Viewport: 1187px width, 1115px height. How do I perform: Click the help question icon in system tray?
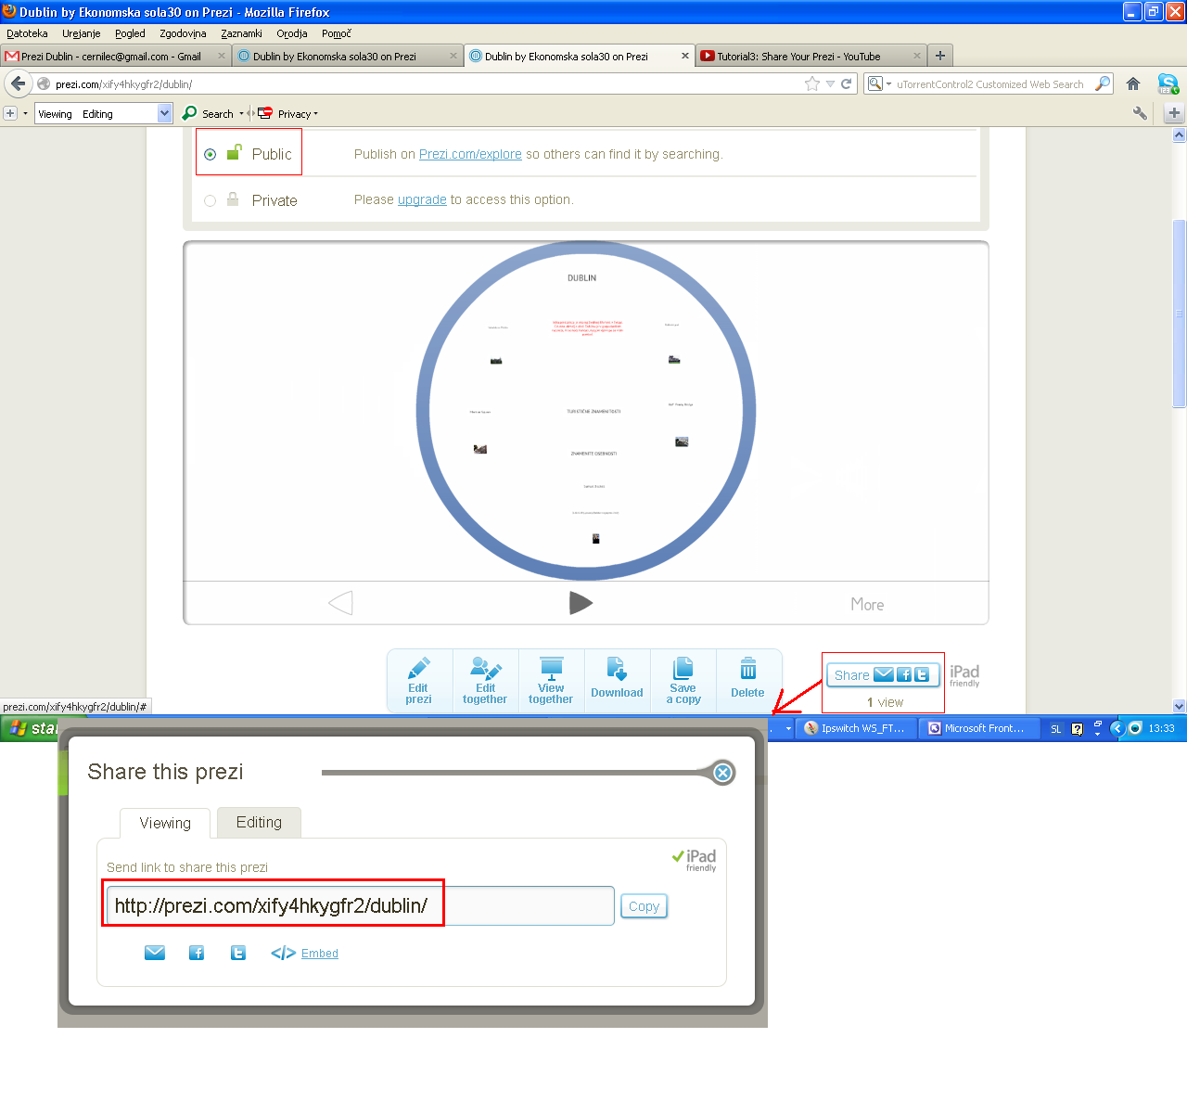(1077, 729)
